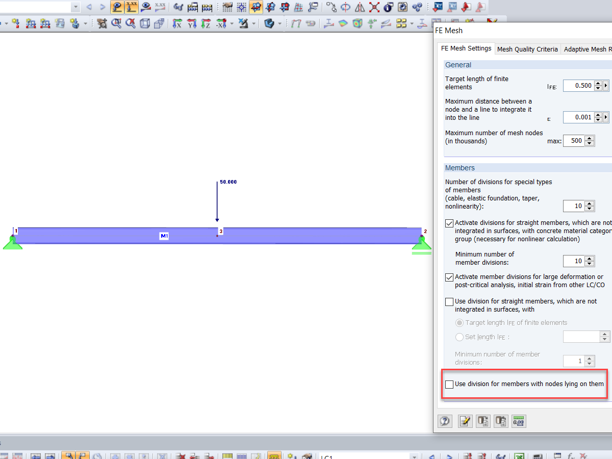Image resolution: width=612 pixels, height=459 pixels.
Task: Select the Set length lFE radio option
Action: click(459, 337)
